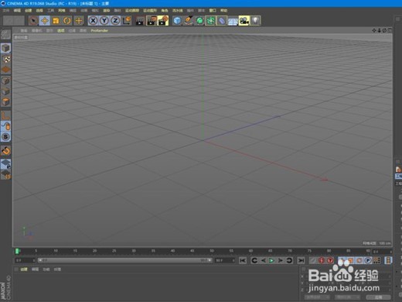Switch to Points mode
The width and height of the screenshot is (402, 302).
[5, 81]
